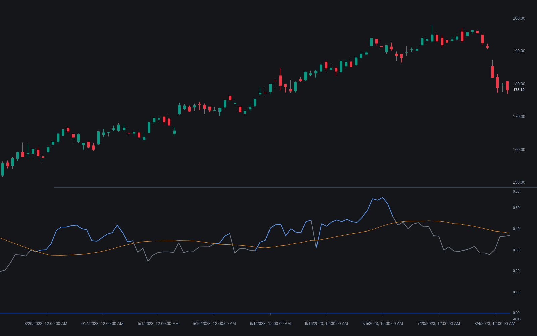Select the 0.20 indicator scale value
The image size is (537, 336).
(x=516, y=271)
